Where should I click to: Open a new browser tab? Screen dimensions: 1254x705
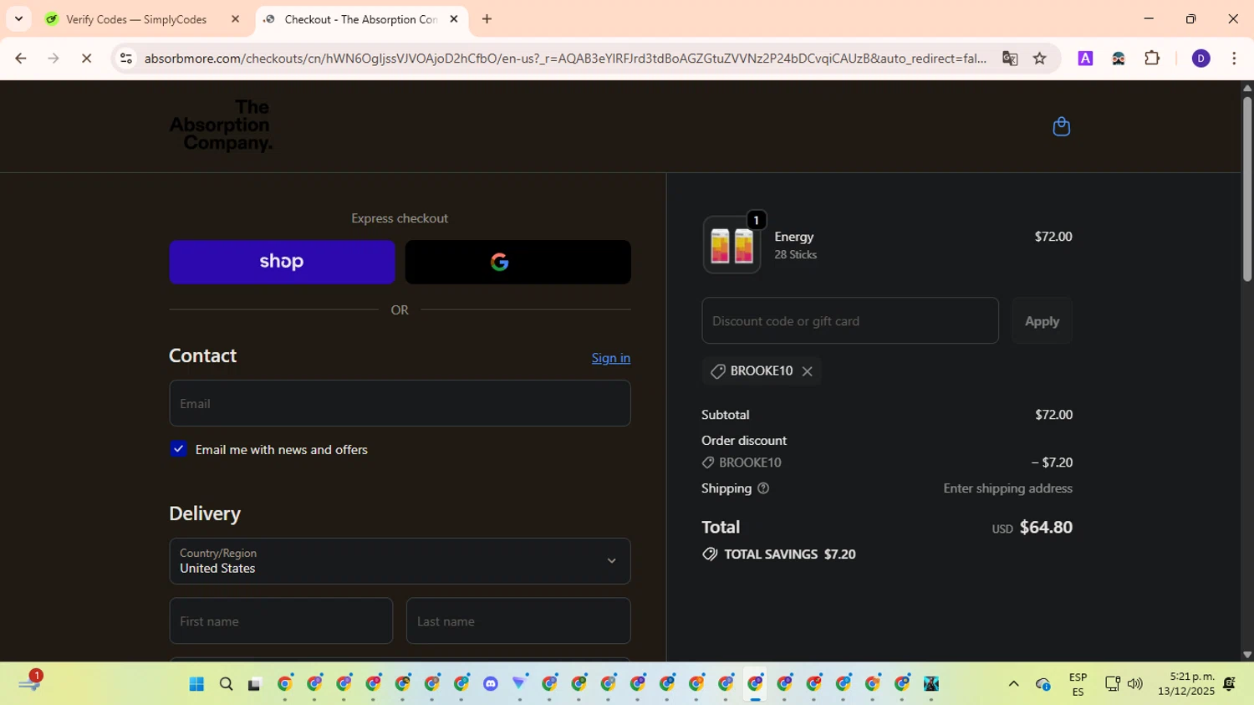point(487,19)
